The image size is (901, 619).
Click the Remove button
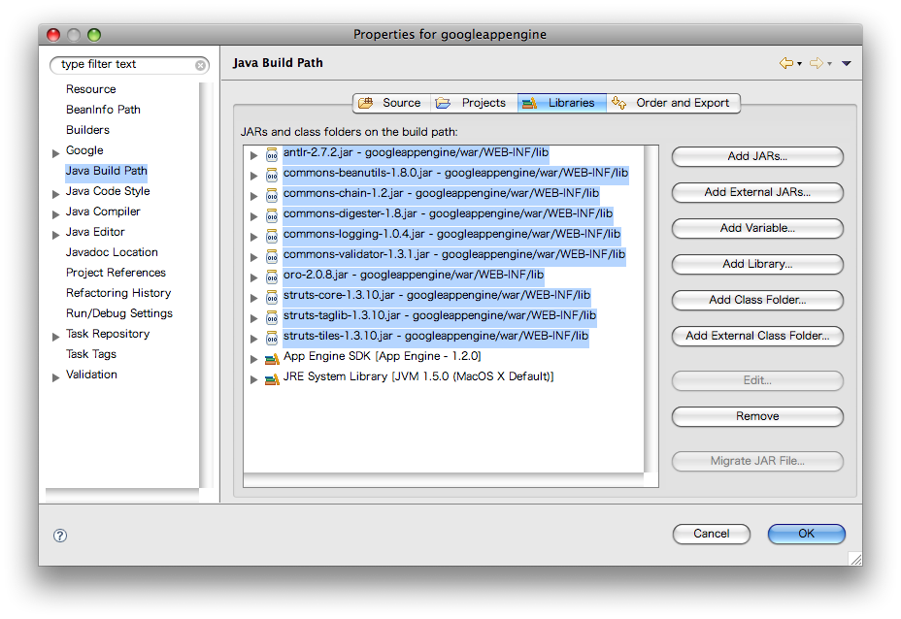click(x=756, y=416)
